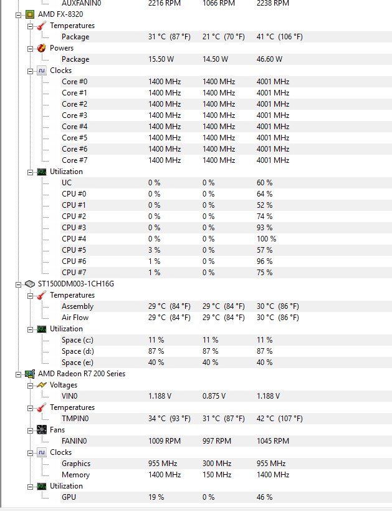Click the ST1500DM003-1CH16G hard drive icon
The height and width of the screenshot is (511, 392).
tap(30, 284)
